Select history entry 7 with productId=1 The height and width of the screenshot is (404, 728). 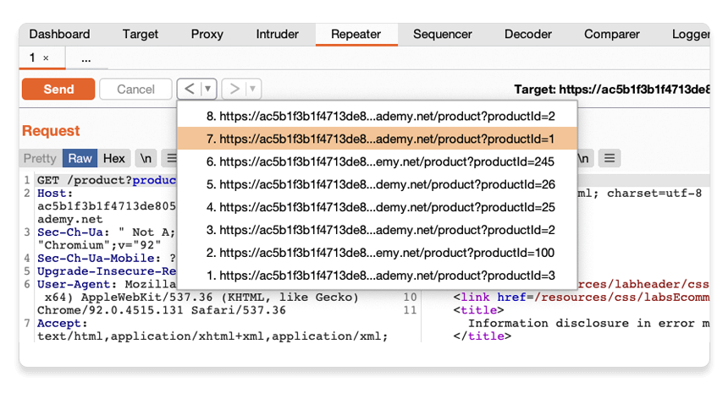pos(377,139)
